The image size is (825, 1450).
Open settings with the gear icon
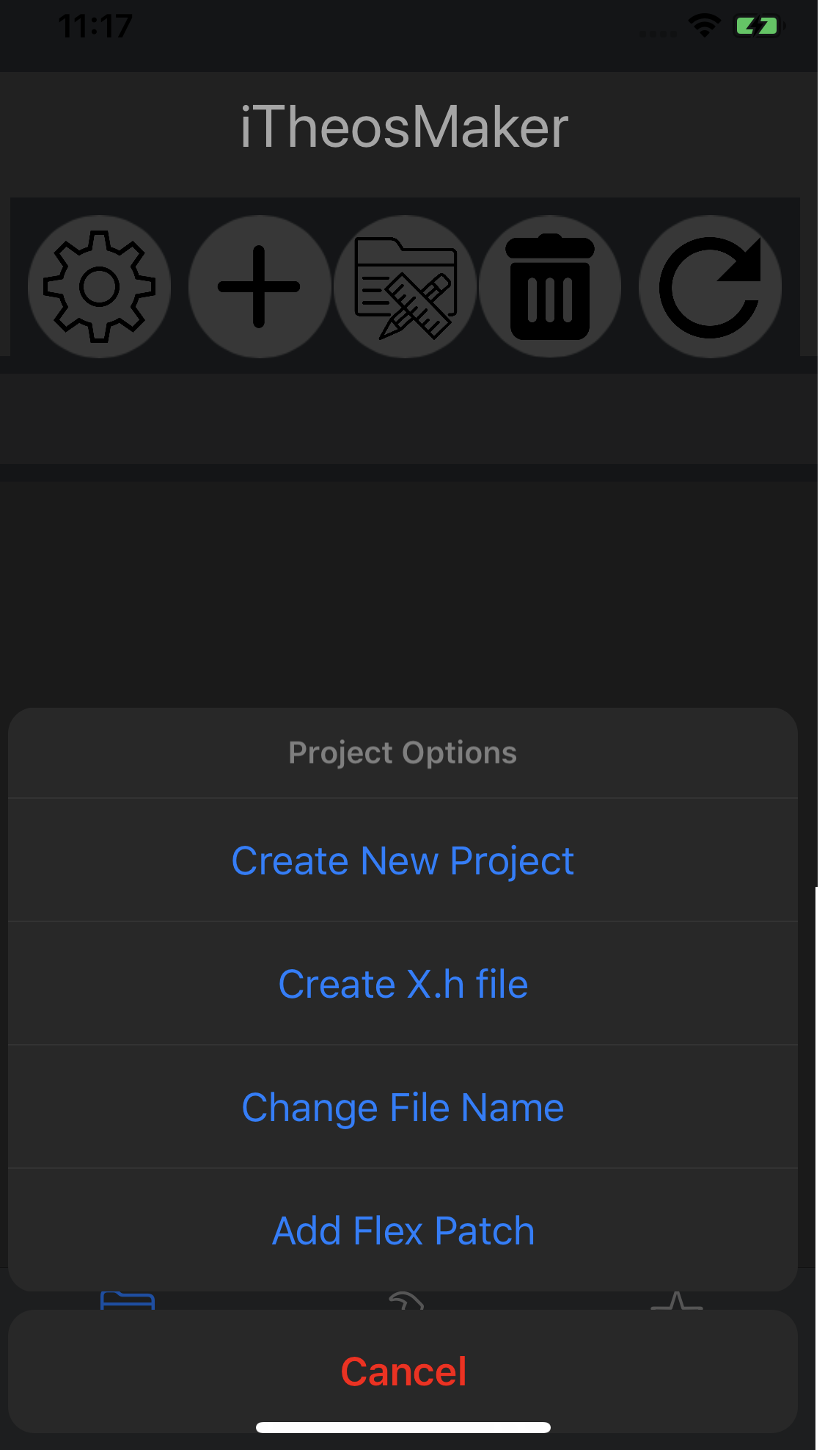[100, 286]
